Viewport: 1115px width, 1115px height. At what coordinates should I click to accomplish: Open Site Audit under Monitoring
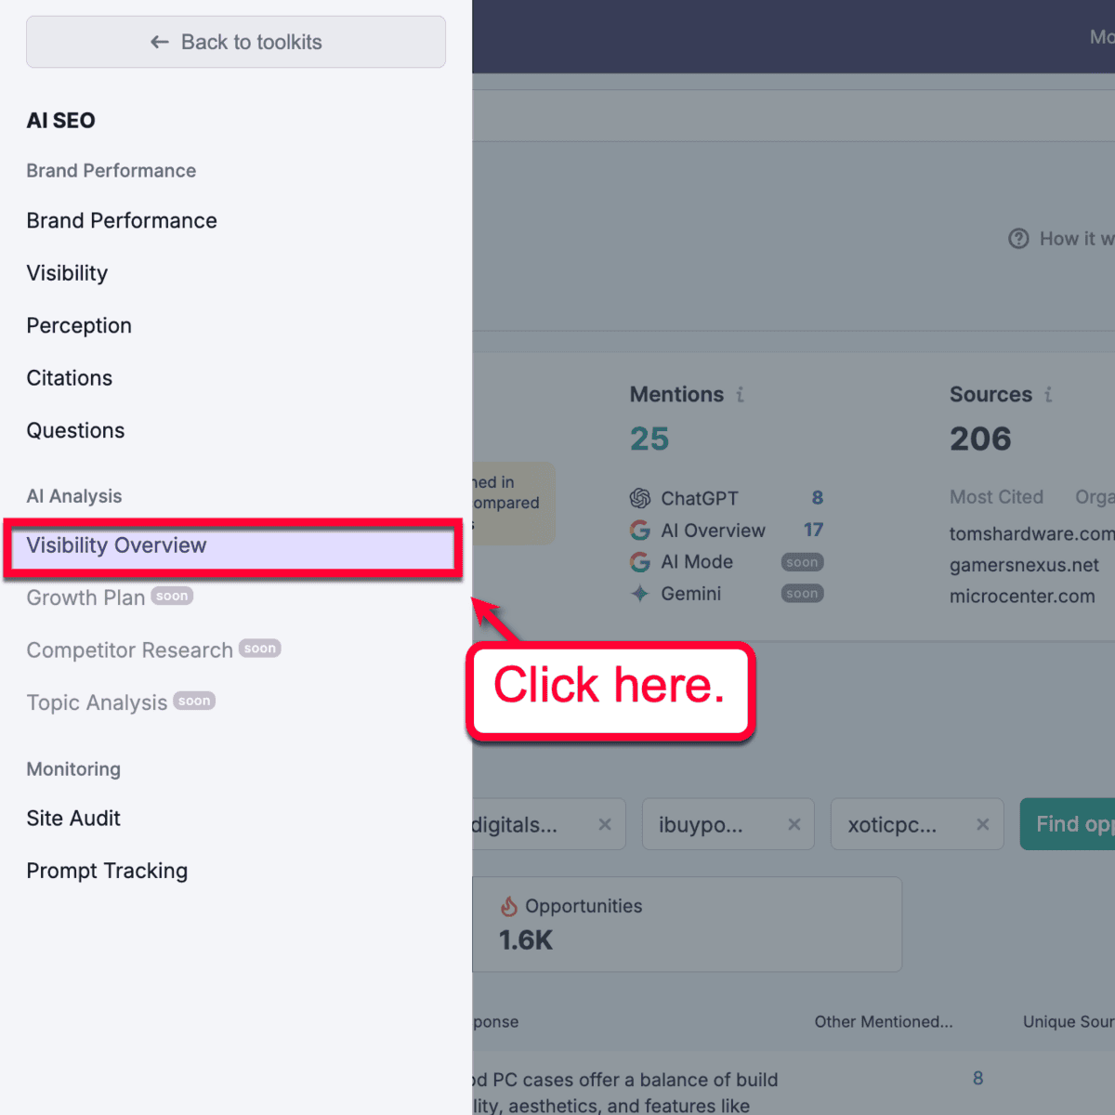73,818
